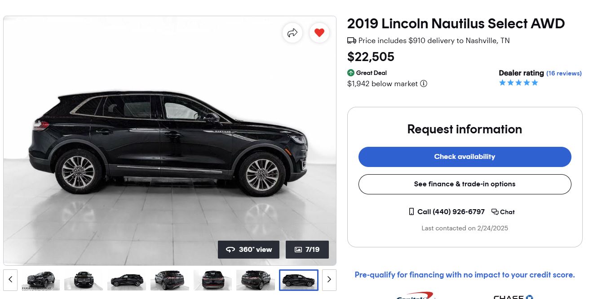Click See finance & trade-in options
The width and height of the screenshot is (593, 299).
coord(465,184)
